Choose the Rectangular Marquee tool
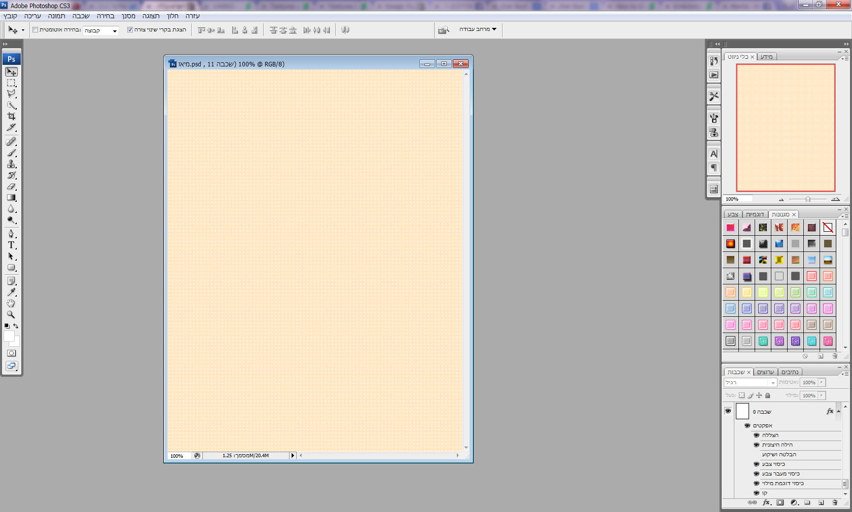 coord(11,83)
